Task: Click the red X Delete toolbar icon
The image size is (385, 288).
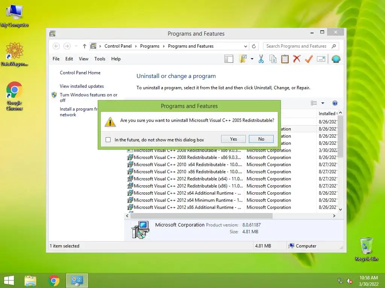Action: tap(297, 59)
